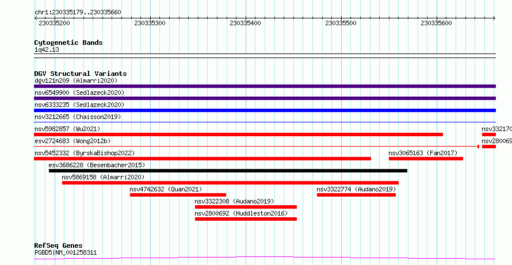Select the black esv3686228 (Besenbacher2015) bar

point(228,171)
